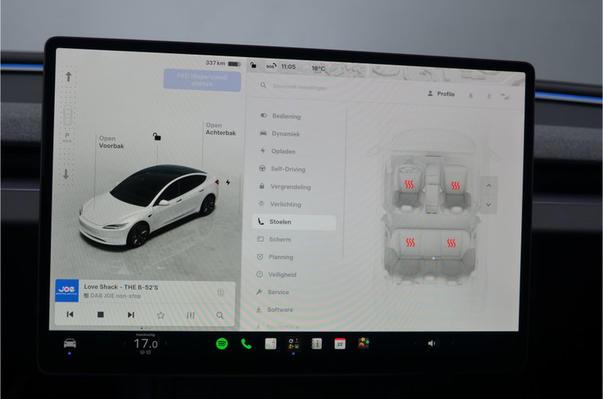
Task: Tap Open Achterbak to open the trunk
Action: coord(220,129)
